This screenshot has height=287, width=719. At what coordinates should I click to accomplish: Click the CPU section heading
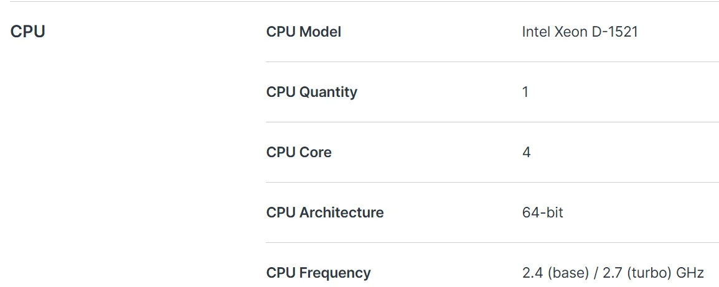click(27, 32)
